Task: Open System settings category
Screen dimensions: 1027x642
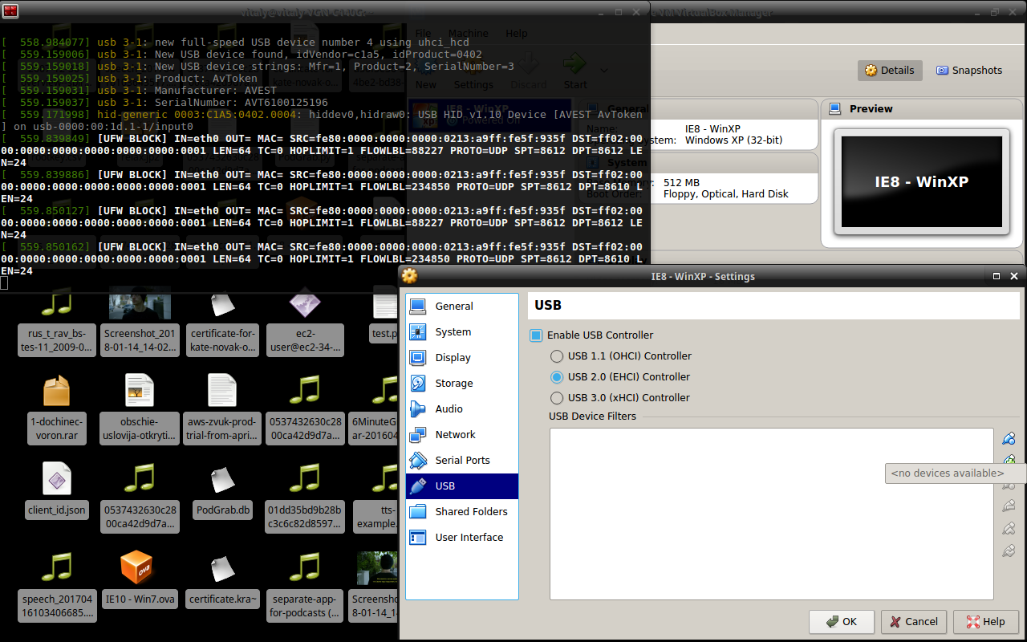Action: click(x=462, y=331)
